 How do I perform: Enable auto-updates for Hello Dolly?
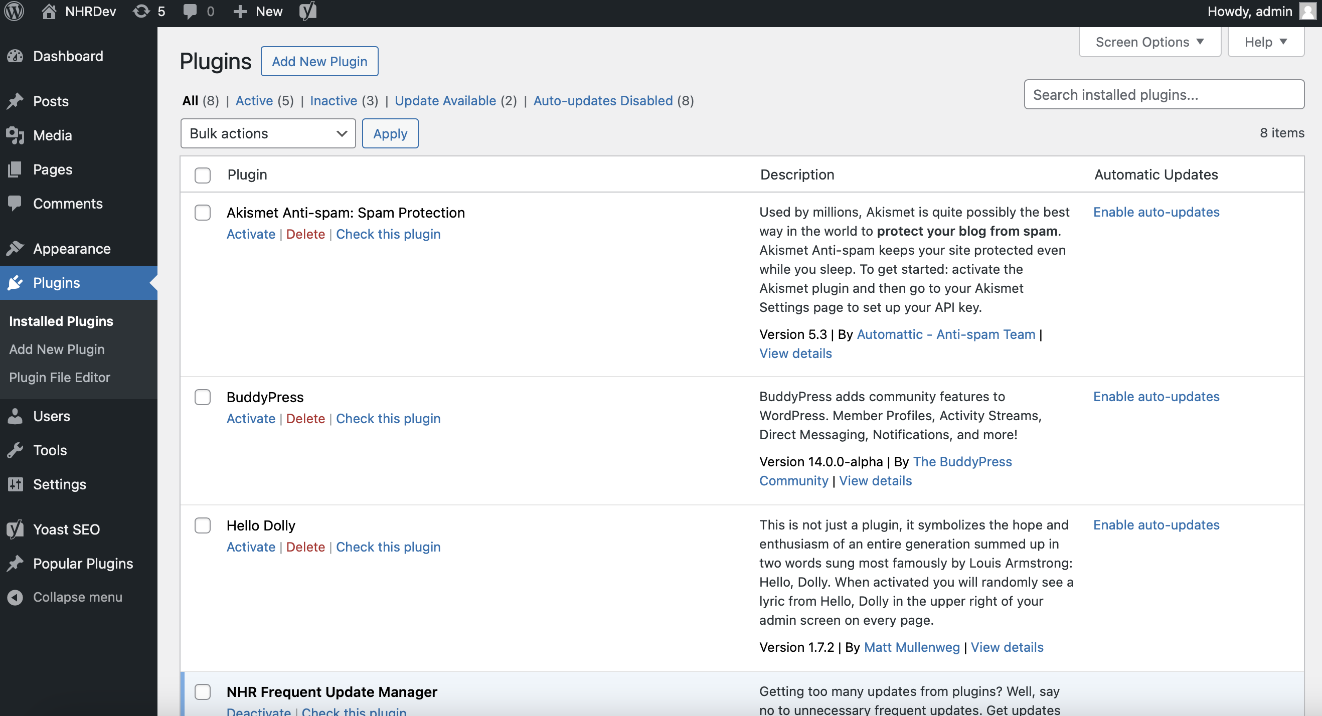coord(1155,525)
